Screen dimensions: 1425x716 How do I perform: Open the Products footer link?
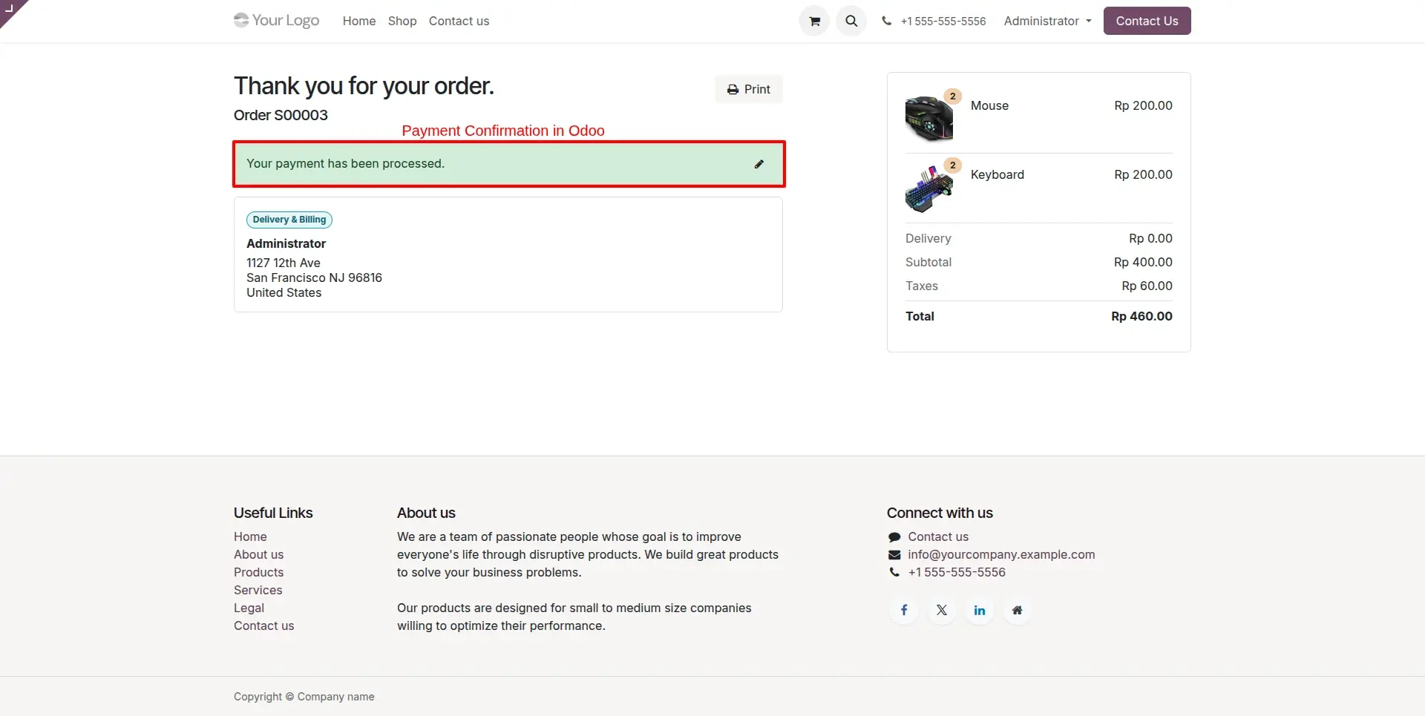(258, 572)
